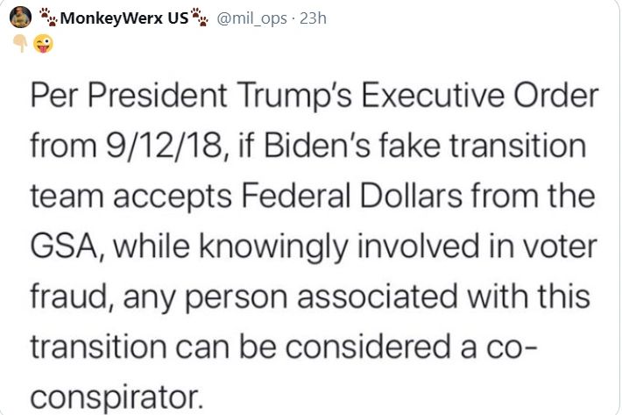The image size is (622, 415).
Task: Click the separator dot before 23h
Action: (293, 18)
